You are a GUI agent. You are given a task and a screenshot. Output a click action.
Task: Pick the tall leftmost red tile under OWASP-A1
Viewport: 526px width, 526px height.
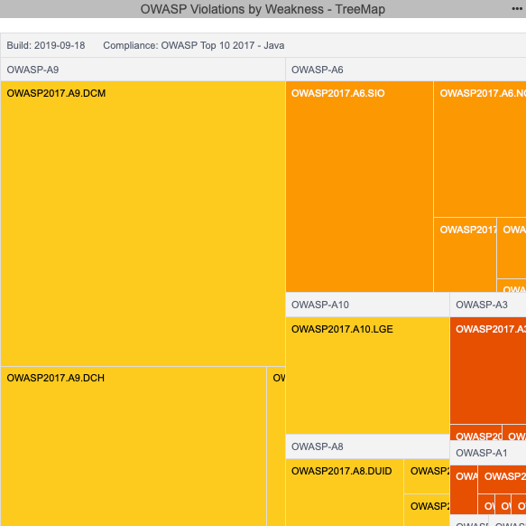click(x=464, y=490)
